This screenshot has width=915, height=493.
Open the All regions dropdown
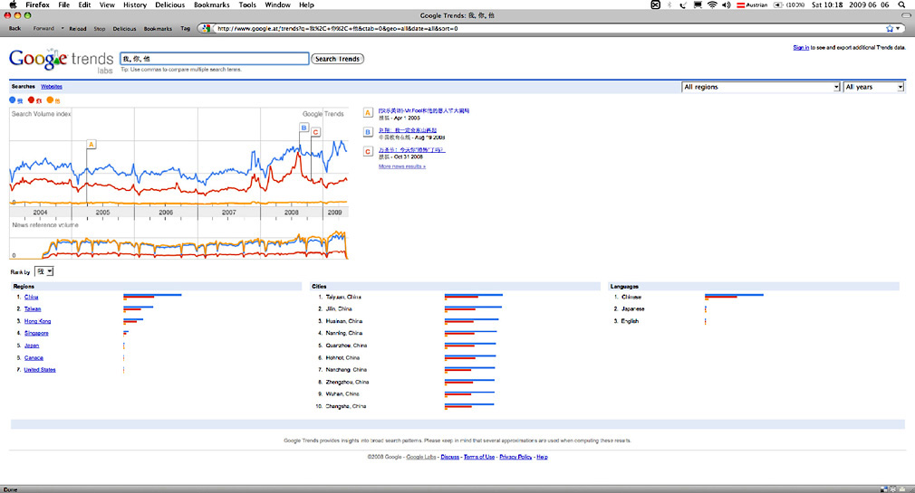point(760,87)
